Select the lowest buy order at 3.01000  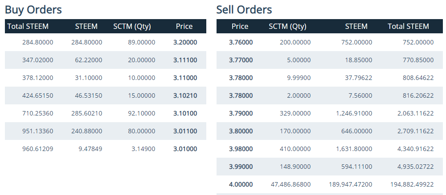[106, 149]
